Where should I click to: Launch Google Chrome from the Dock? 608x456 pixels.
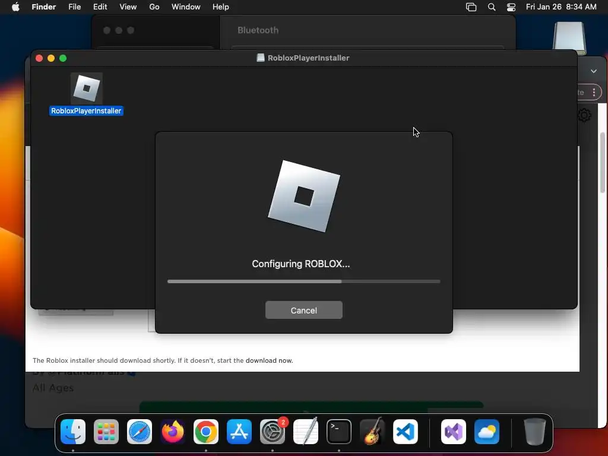(x=206, y=432)
